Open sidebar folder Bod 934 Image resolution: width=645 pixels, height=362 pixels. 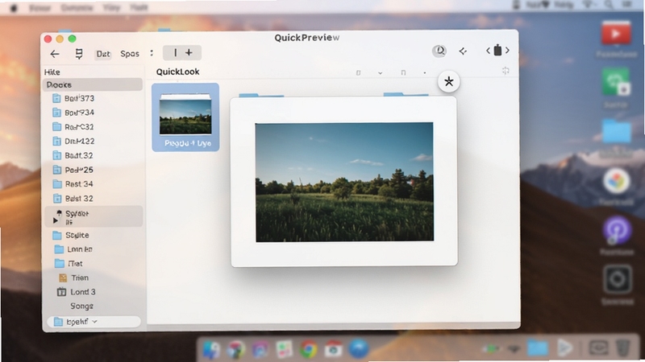(73, 113)
